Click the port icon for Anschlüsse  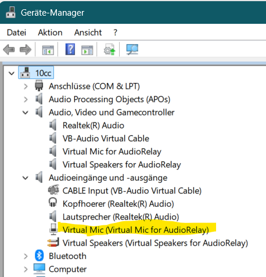39,85
